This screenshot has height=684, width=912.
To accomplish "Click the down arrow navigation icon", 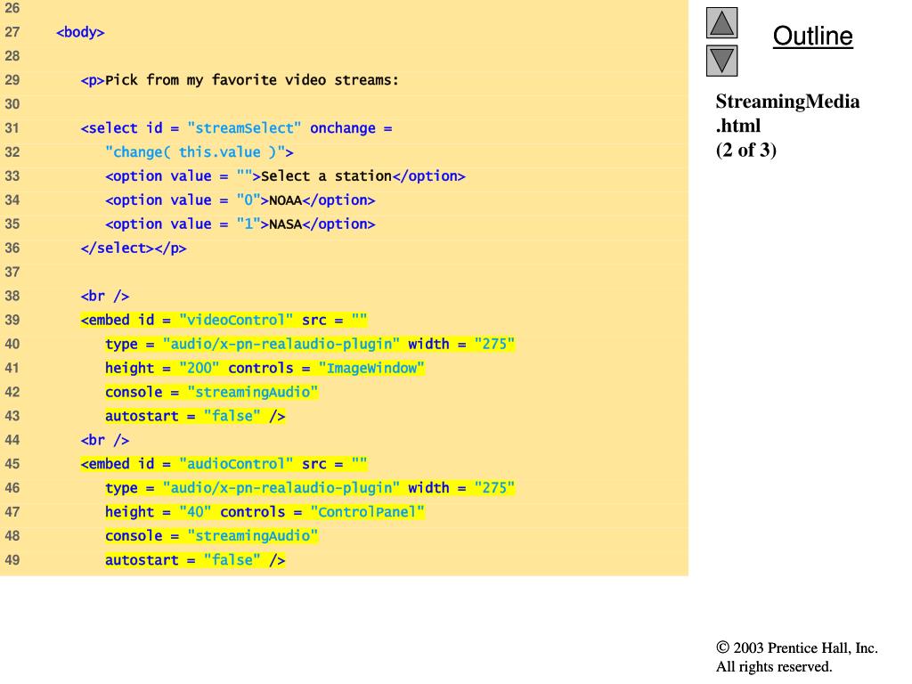I will coord(721,61).
